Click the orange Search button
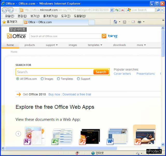 pyautogui.click(x=101, y=72)
